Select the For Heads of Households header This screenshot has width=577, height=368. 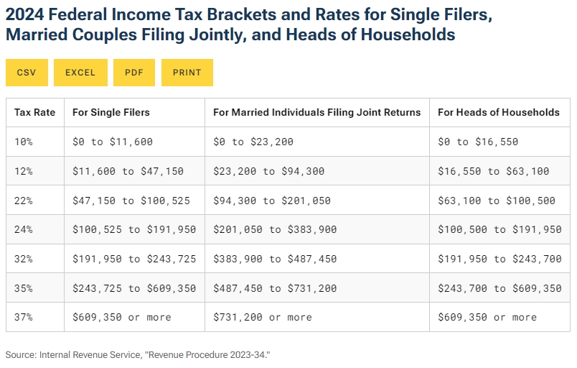[498, 112]
